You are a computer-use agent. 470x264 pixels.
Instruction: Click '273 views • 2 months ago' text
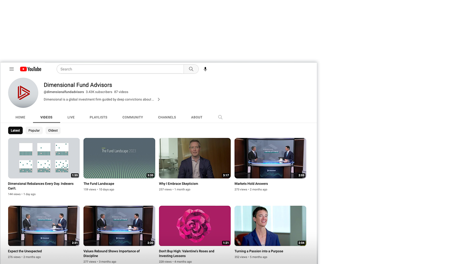[x=251, y=190]
